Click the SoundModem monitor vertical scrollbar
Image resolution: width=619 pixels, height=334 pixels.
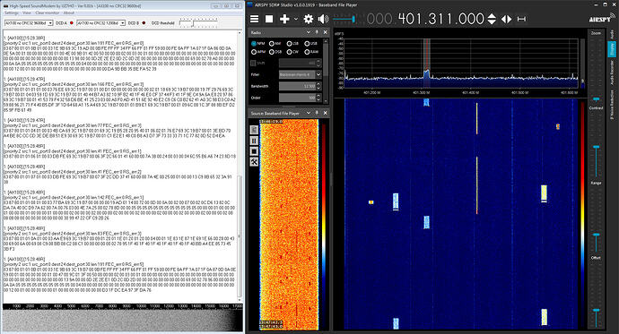click(240, 166)
